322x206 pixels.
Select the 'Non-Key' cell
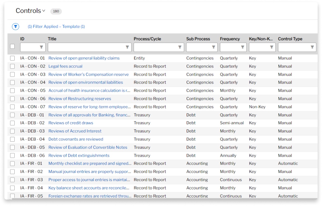click(x=257, y=107)
